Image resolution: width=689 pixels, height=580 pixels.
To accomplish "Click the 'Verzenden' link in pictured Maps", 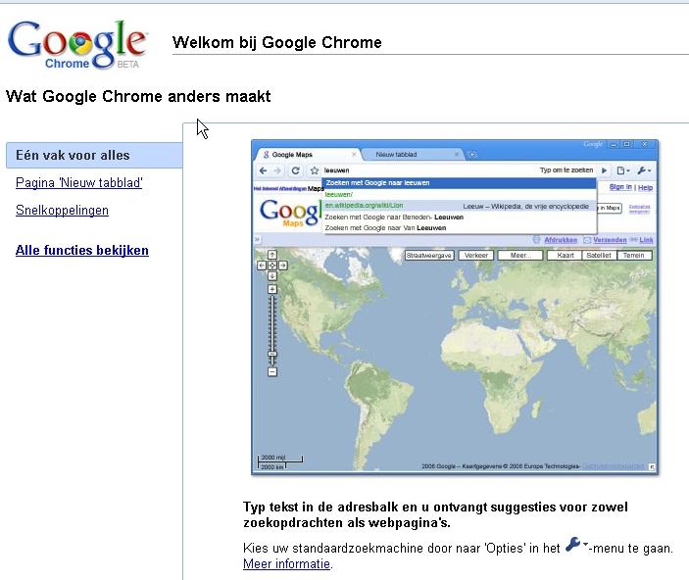I will pos(610,240).
